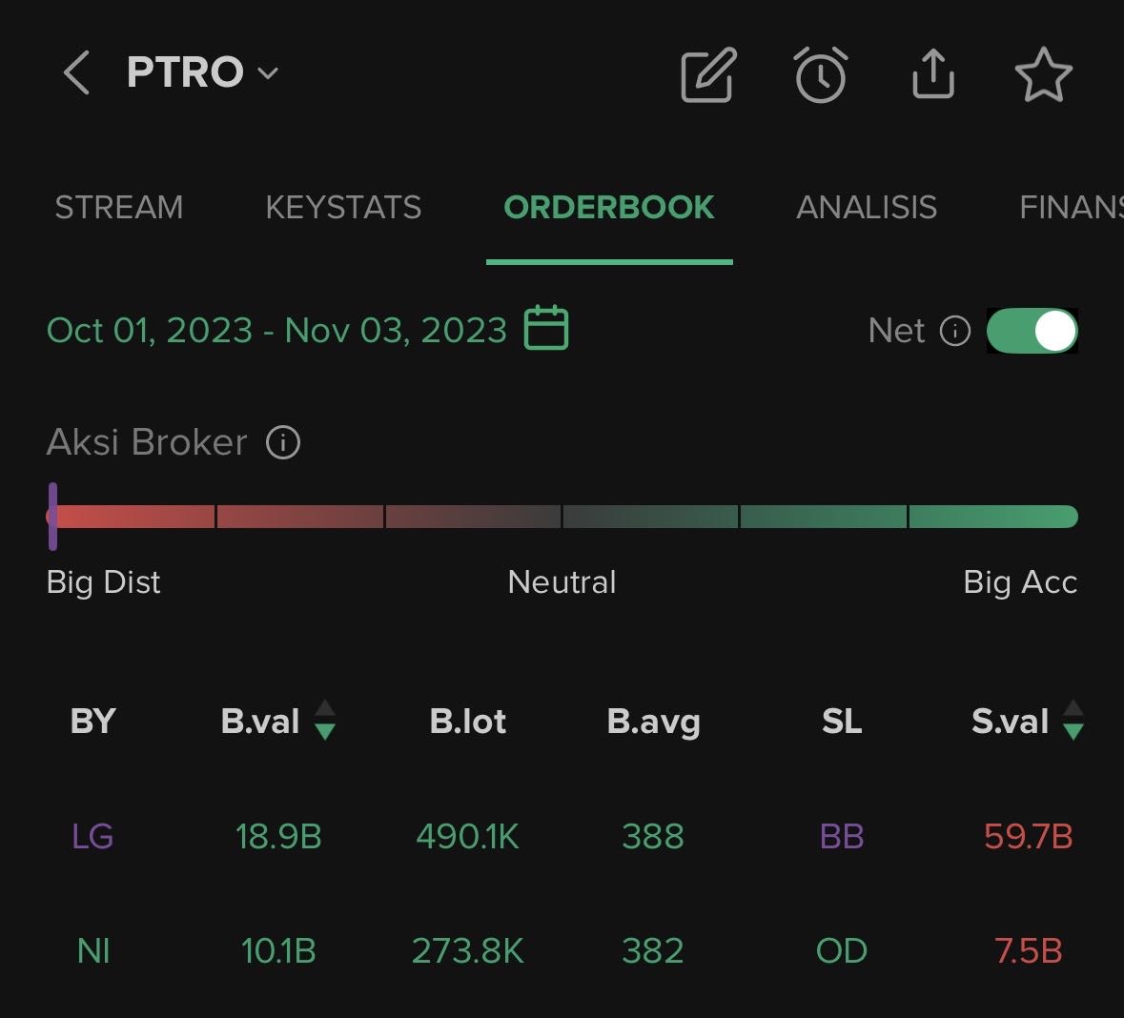Viewport: 1124px width, 1018px height.
Task: Open the KEYSTATS tab
Action: [x=343, y=207]
